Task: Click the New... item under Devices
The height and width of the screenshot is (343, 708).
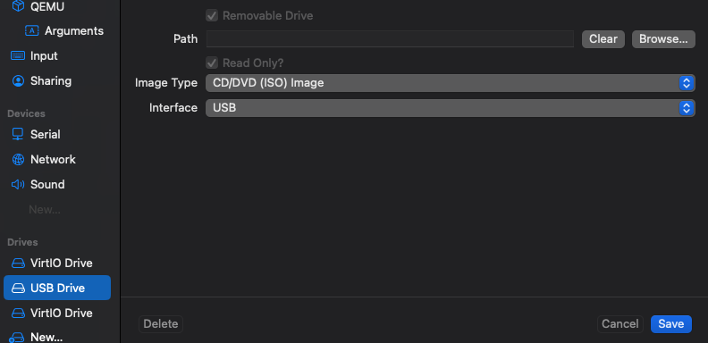Action: [x=45, y=209]
